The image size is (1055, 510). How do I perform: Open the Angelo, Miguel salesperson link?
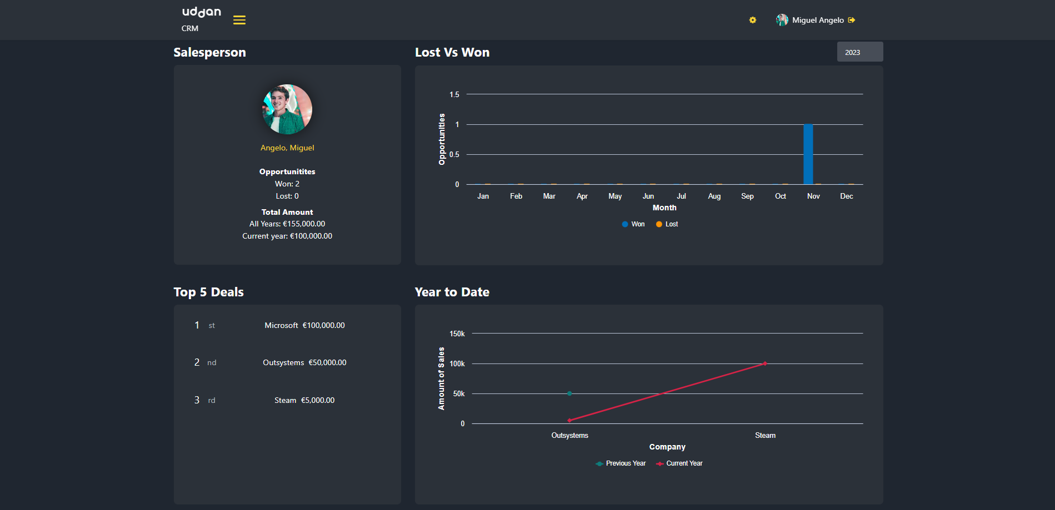pos(287,148)
